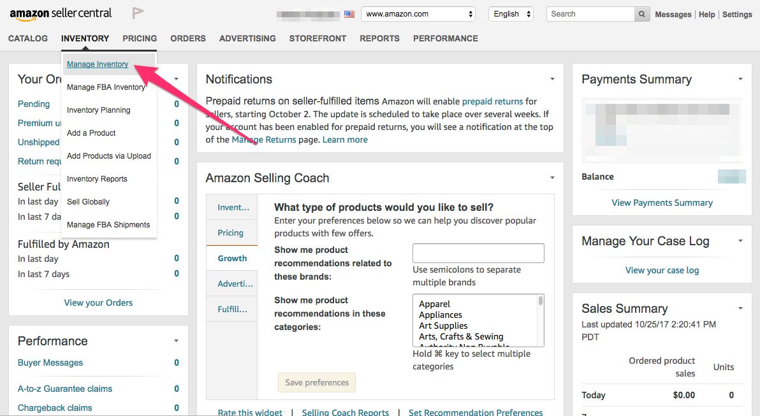Select Manage Inventory from the dropdown
Viewport: 760px width, 416px height.
98,64
